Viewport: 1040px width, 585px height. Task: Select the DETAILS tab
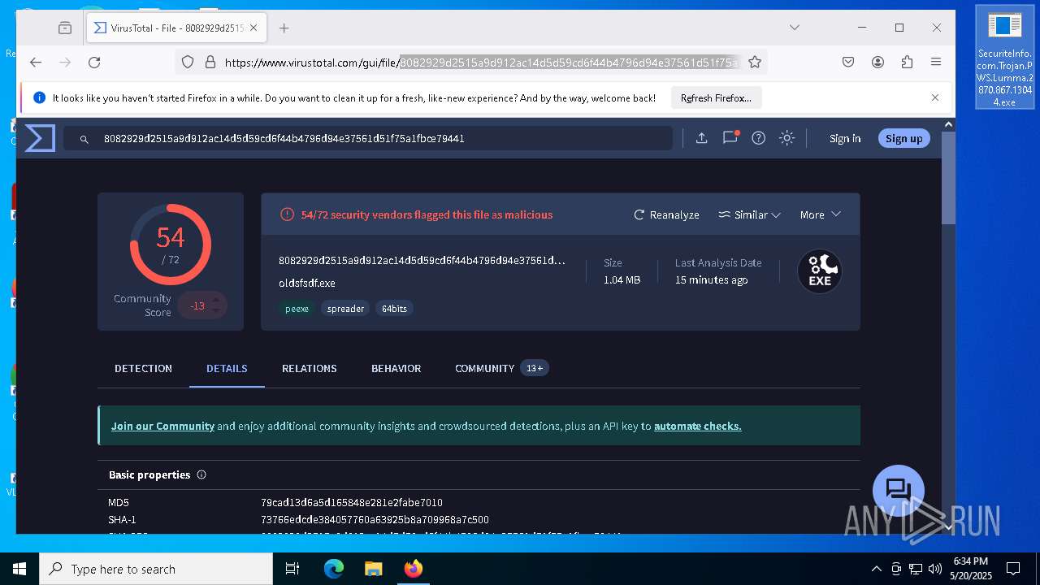coord(227,368)
